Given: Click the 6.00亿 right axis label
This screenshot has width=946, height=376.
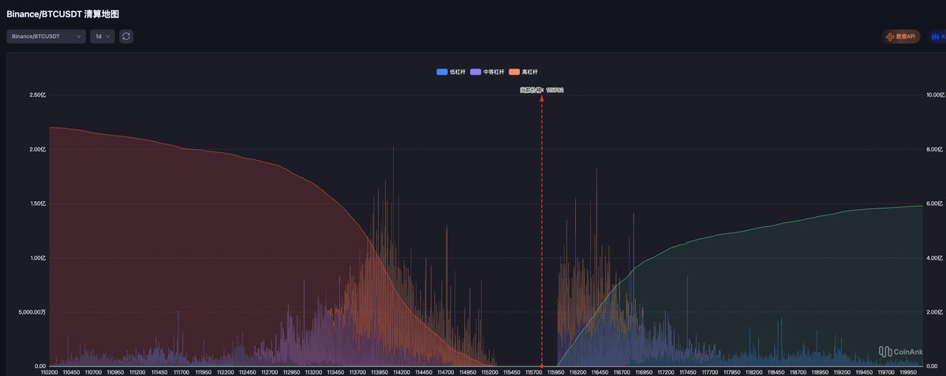Looking at the screenshot, I should pyautogui.click(x=934, y=203).
